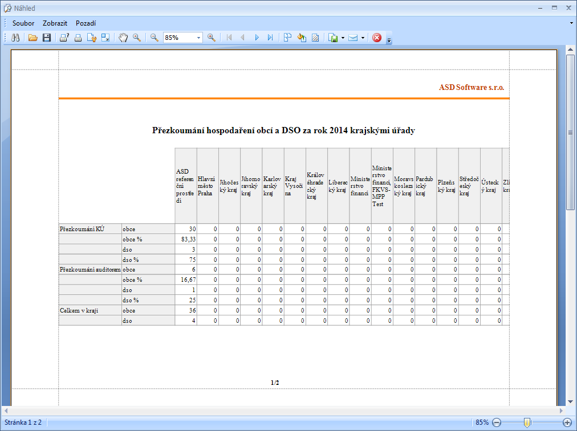
Task: Go to the next page
Action: pos(257,38)
